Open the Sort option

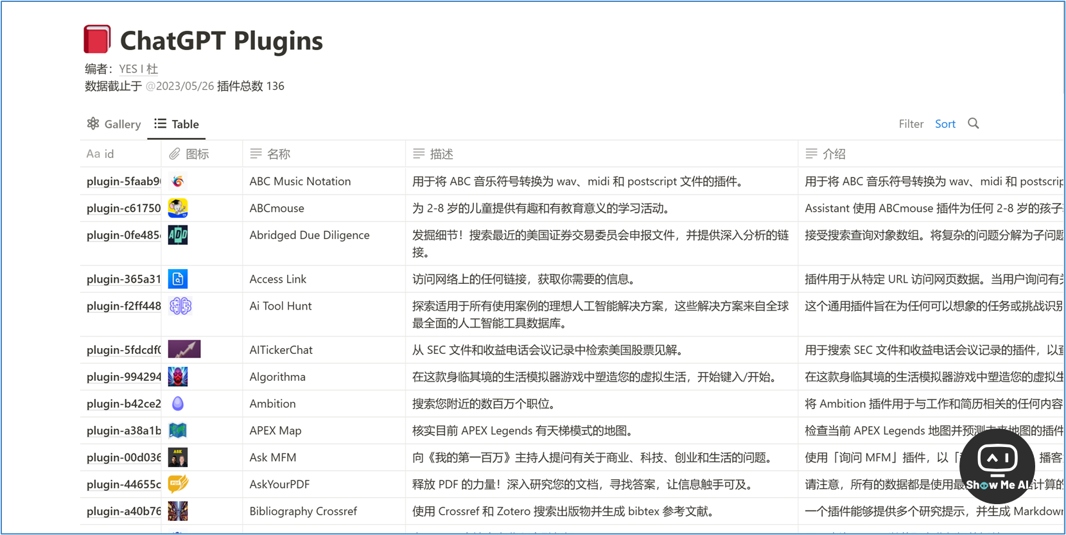(x=945, y=124)
